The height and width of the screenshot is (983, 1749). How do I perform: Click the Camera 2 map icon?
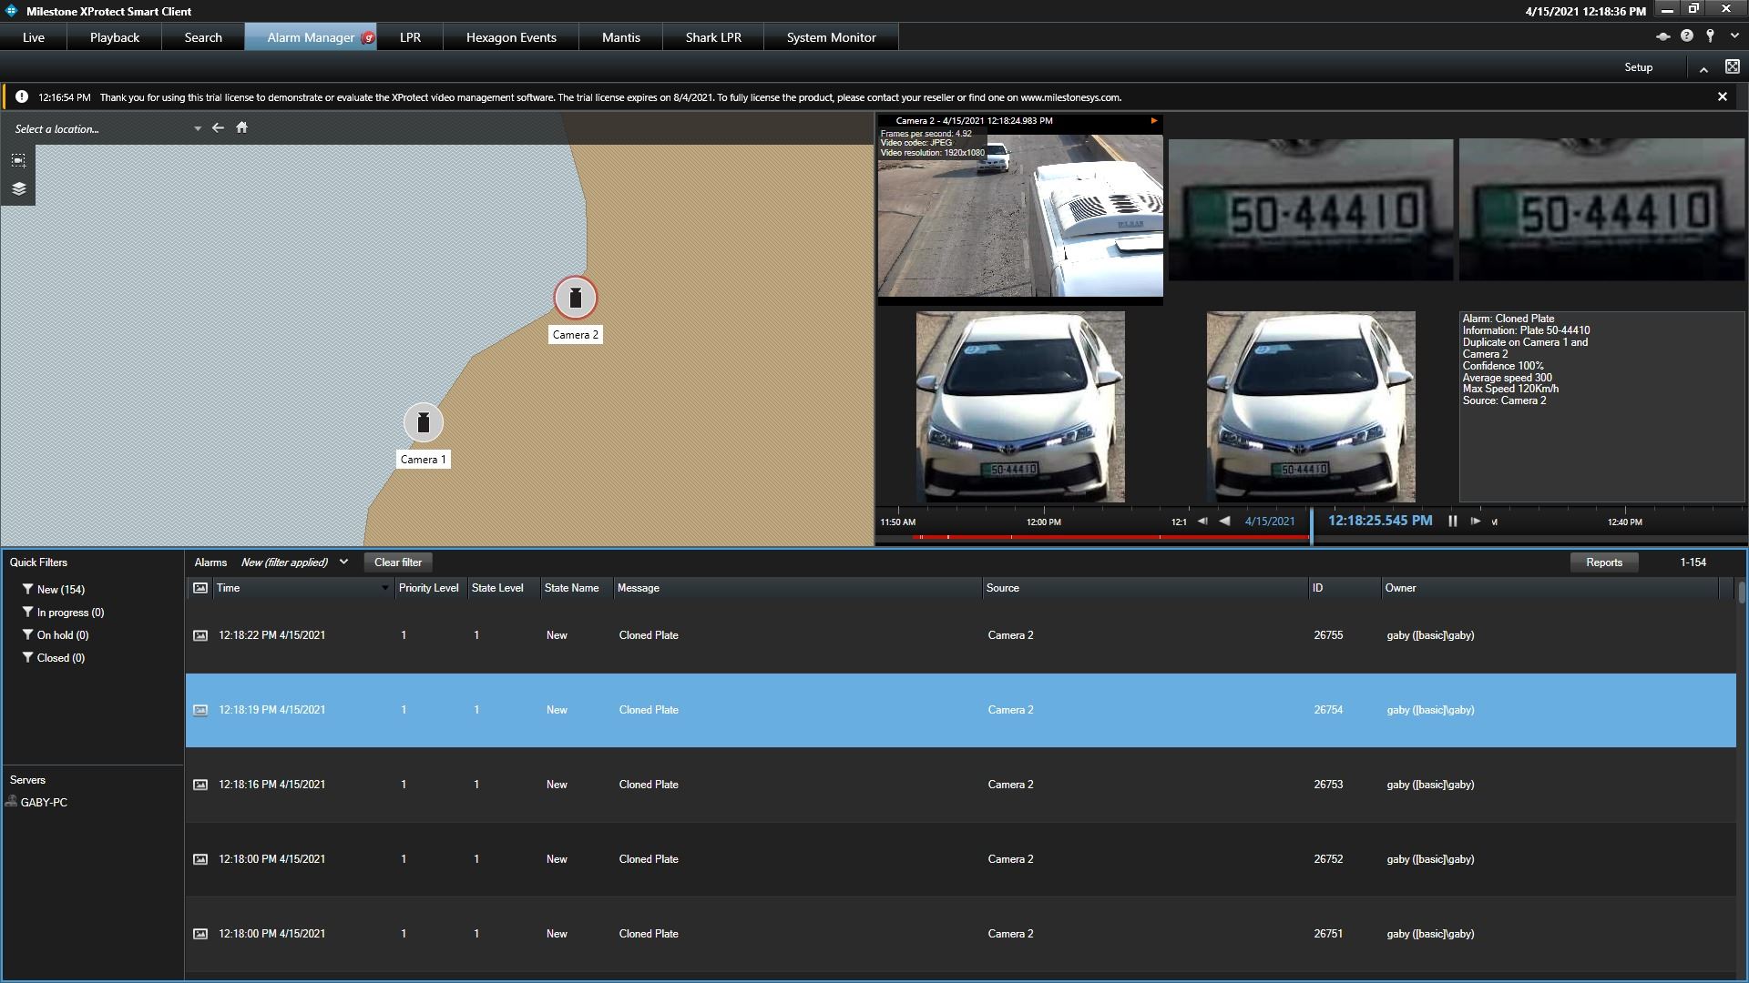575,298
